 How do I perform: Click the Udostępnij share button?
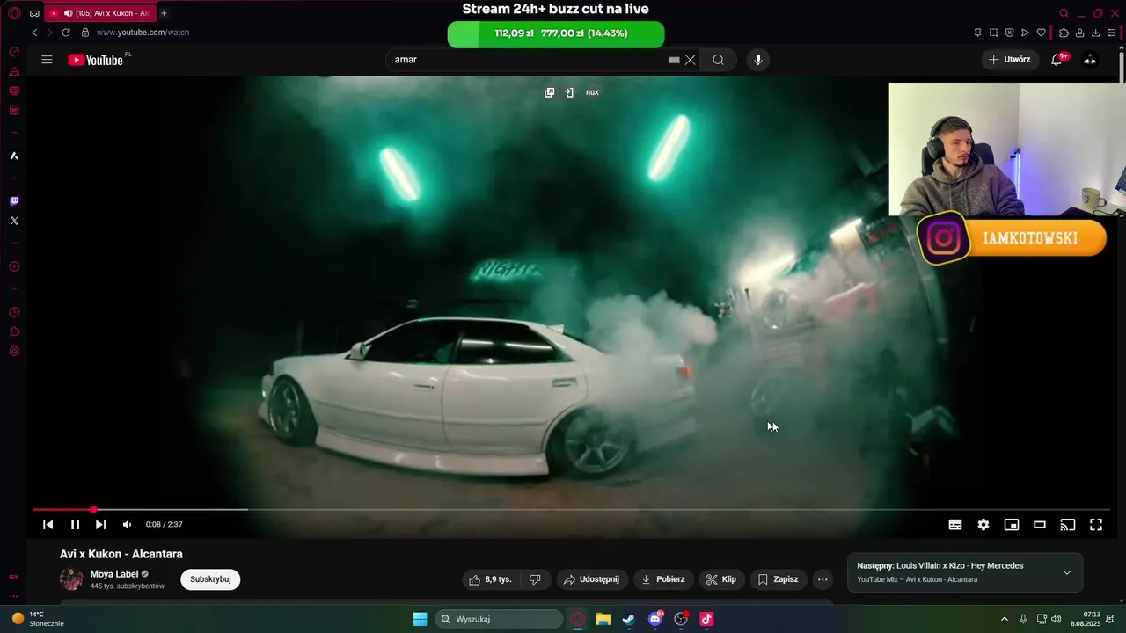(x=591, y=579)
